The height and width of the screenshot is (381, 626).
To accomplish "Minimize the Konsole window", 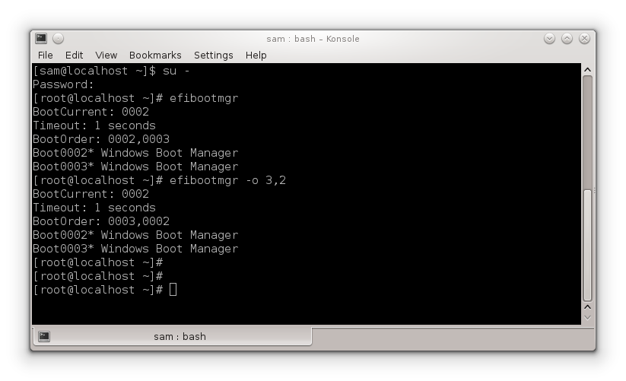I will [549, 38].
